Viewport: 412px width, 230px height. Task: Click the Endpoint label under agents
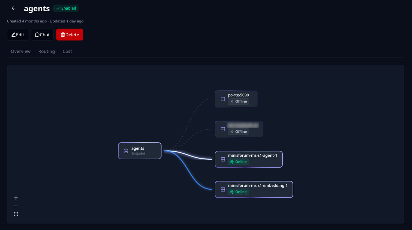coord(138,154)
